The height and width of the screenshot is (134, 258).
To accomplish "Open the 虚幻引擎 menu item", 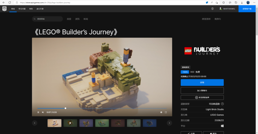I will pos(40,9).
